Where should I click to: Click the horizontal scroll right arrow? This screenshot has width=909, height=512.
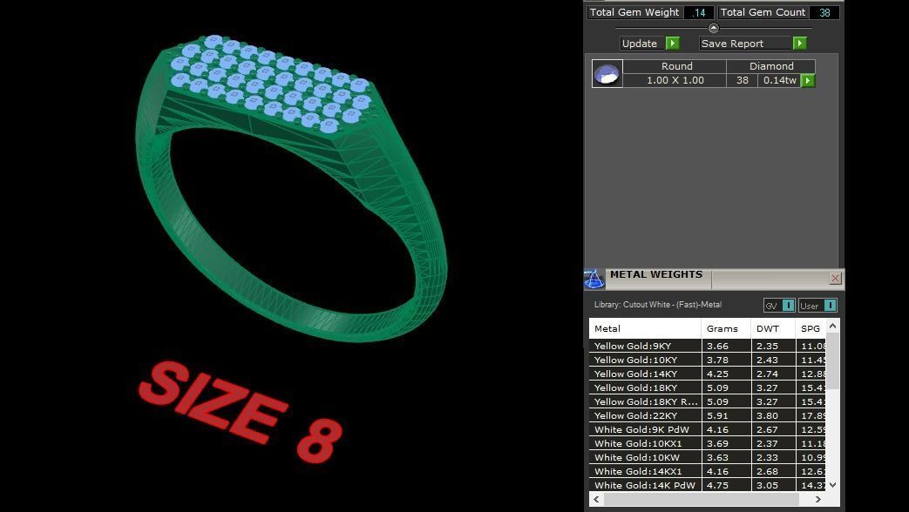818,499
